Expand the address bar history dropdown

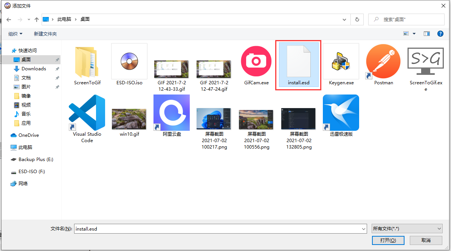point(344,20)
